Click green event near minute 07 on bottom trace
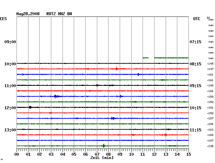The image size is (215, 163). 104,146
